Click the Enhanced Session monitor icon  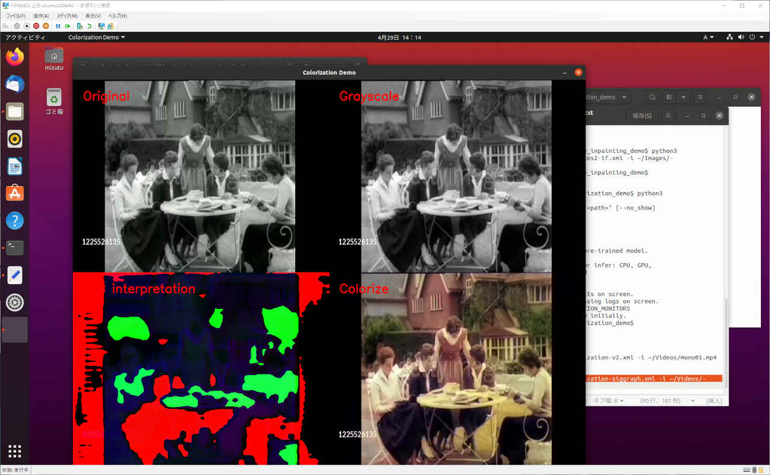point(101,26)
